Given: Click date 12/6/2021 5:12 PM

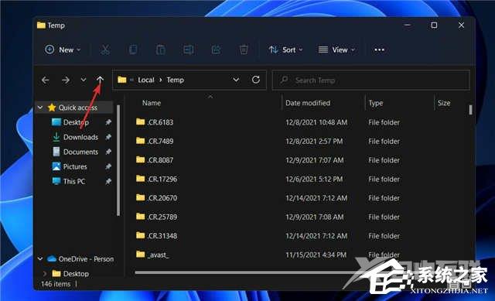Looking at the screenshot, I should pos(314,179).
